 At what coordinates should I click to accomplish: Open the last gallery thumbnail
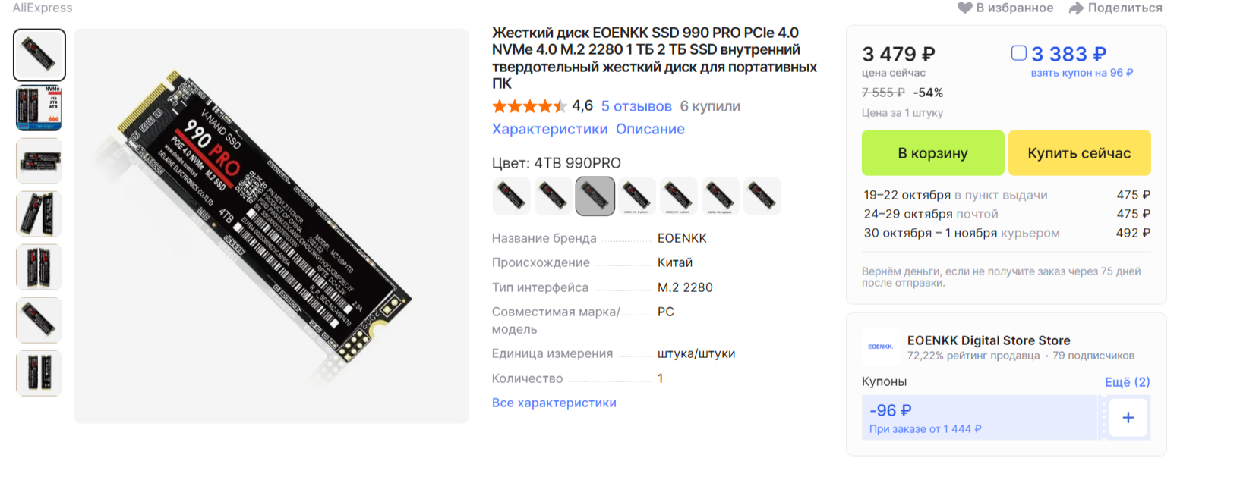click(x=39, y=373)
